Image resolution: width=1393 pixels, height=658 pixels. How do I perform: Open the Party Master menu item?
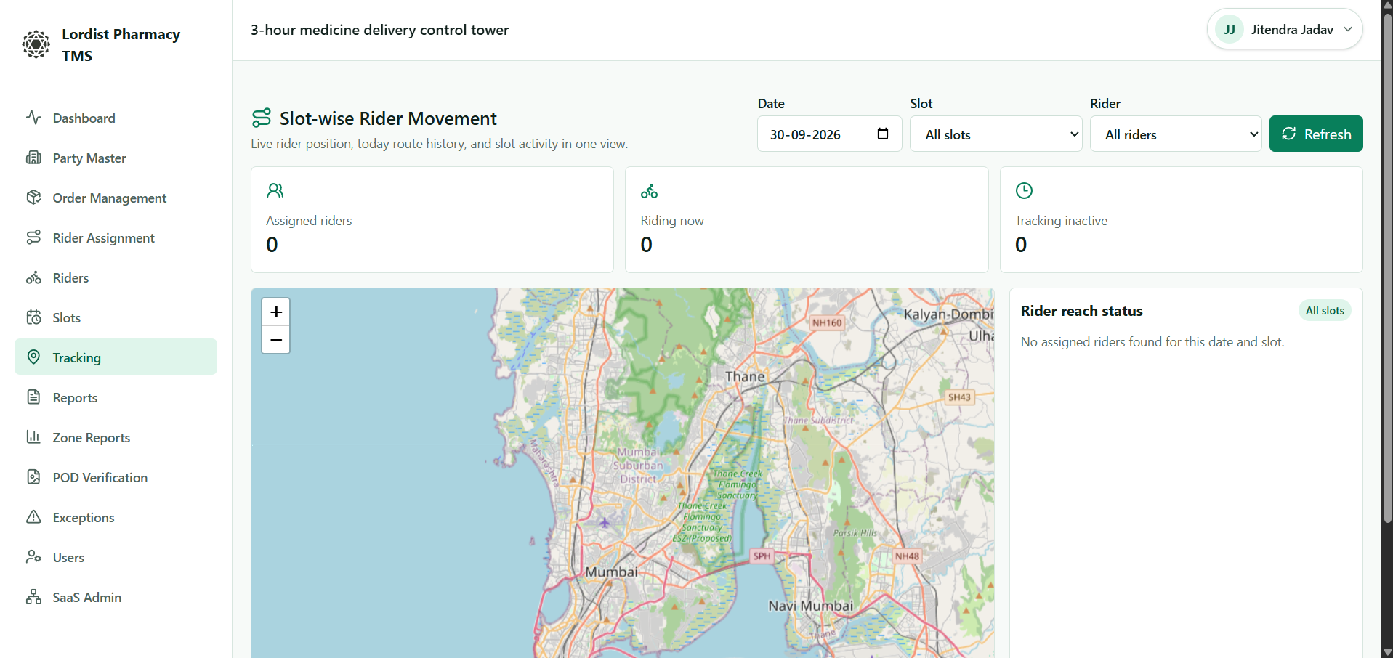point(116,158)
